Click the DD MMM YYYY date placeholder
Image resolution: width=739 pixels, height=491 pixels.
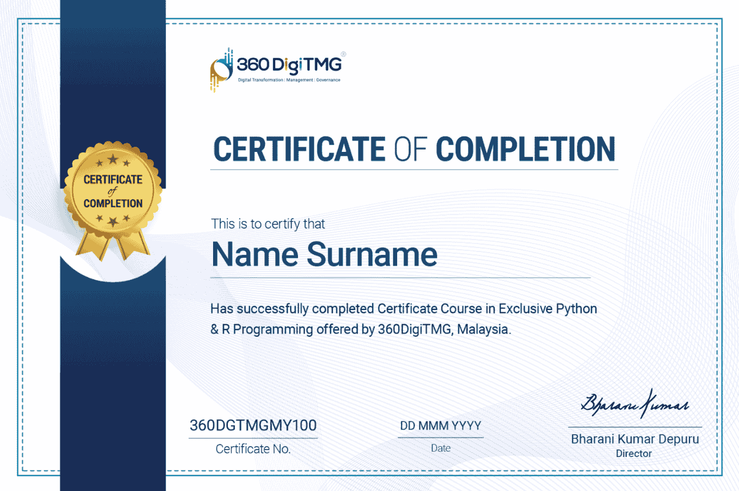click(x=440, y=426)
